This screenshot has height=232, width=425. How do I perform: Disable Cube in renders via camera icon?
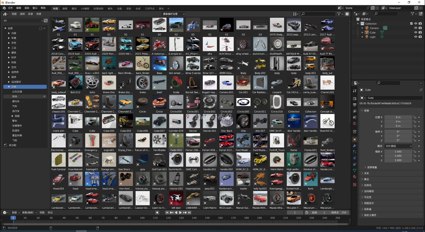click(420, 32)
